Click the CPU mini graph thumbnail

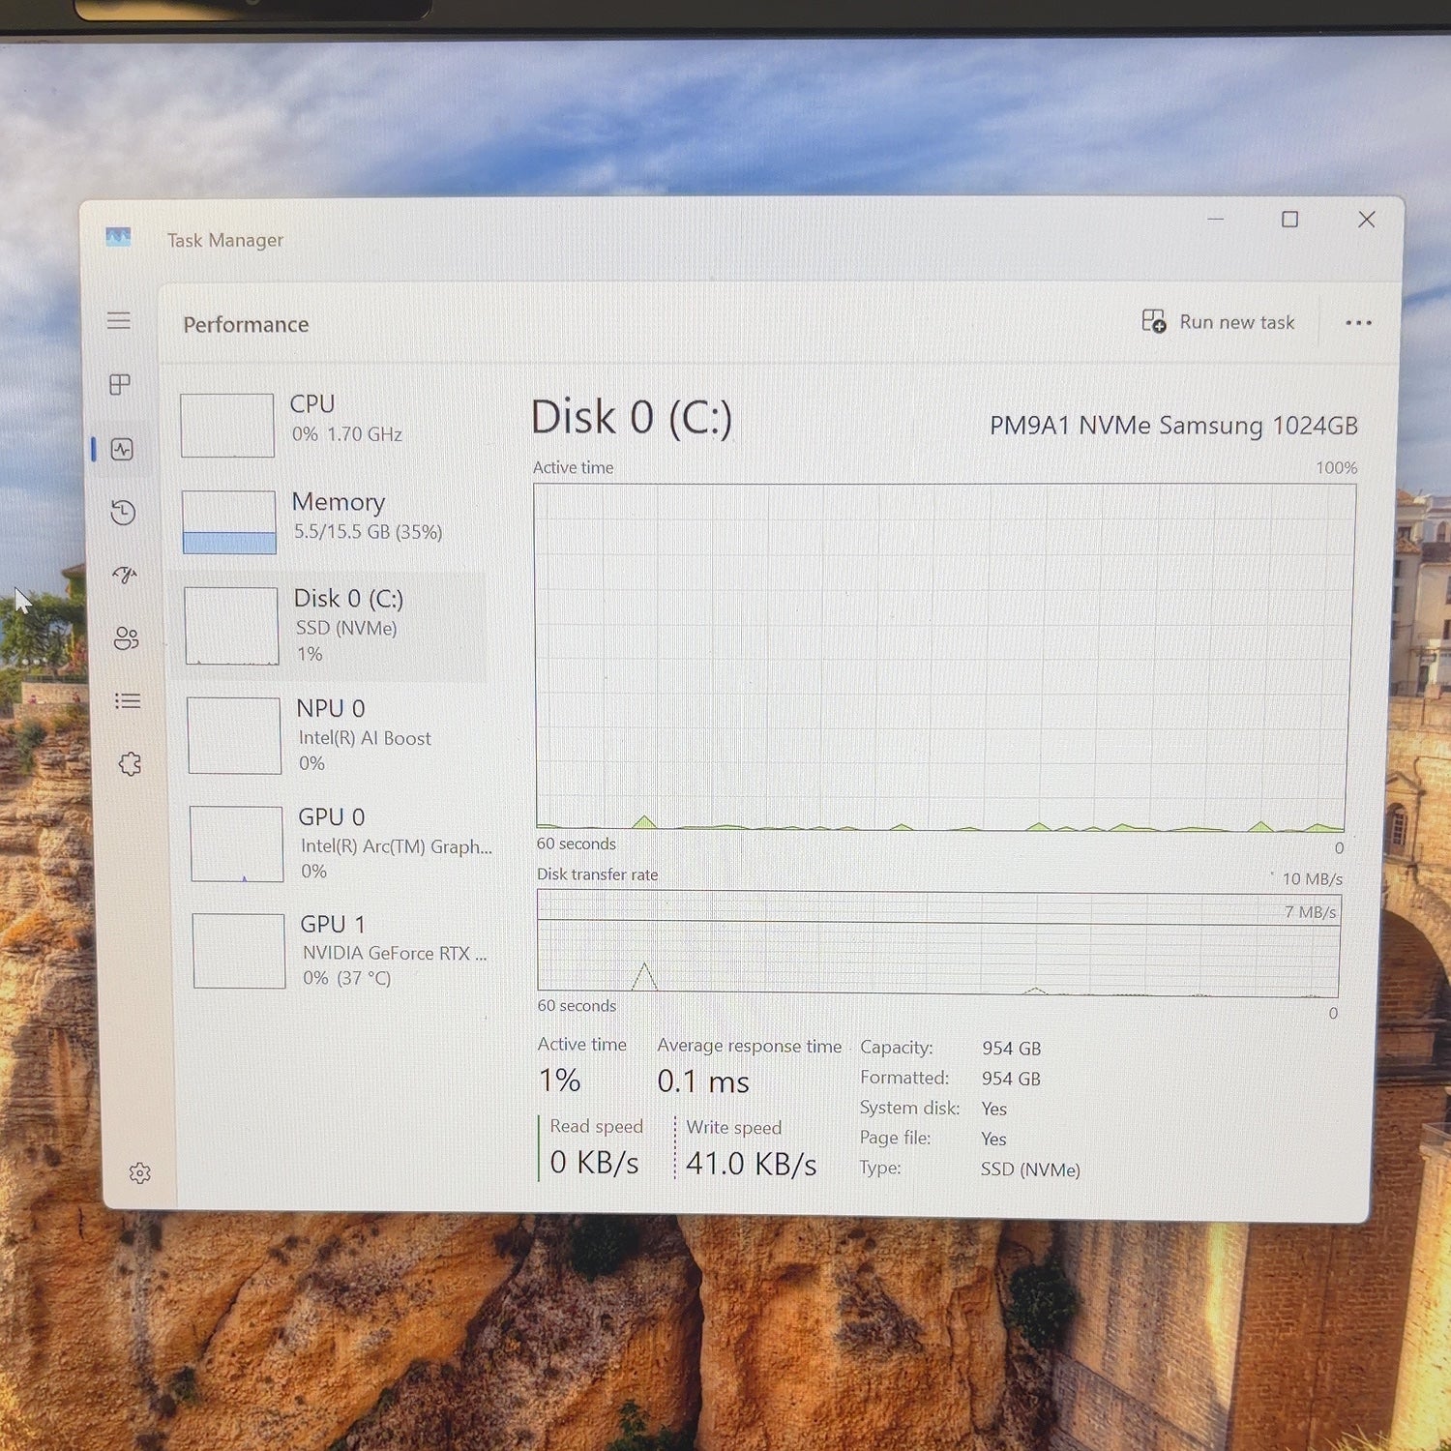pyautogui.click(x=227, y=425)
